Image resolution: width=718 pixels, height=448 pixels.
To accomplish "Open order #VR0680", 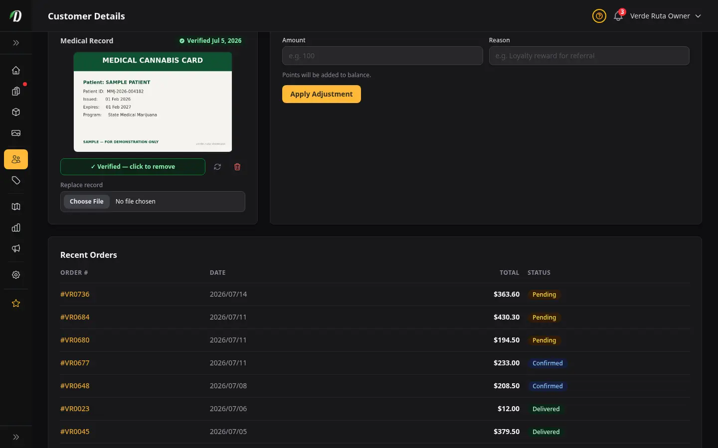I will click(x=75, y=340).
